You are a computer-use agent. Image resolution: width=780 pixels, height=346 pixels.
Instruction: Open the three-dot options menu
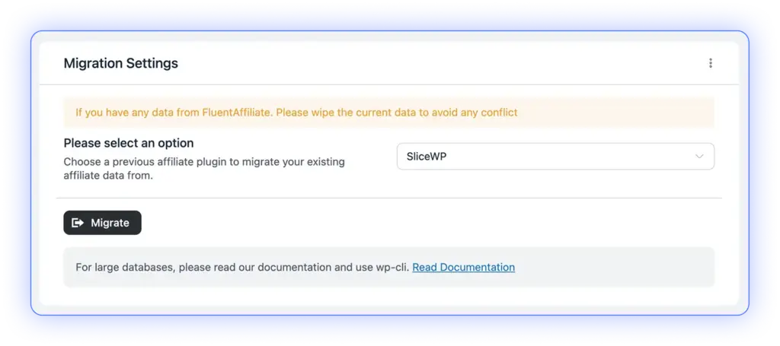coord(710,63)
